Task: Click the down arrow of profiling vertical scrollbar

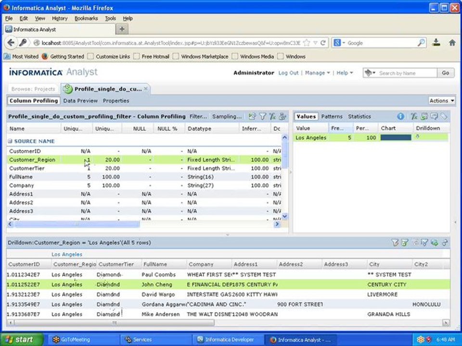Action: click(284, 216)
